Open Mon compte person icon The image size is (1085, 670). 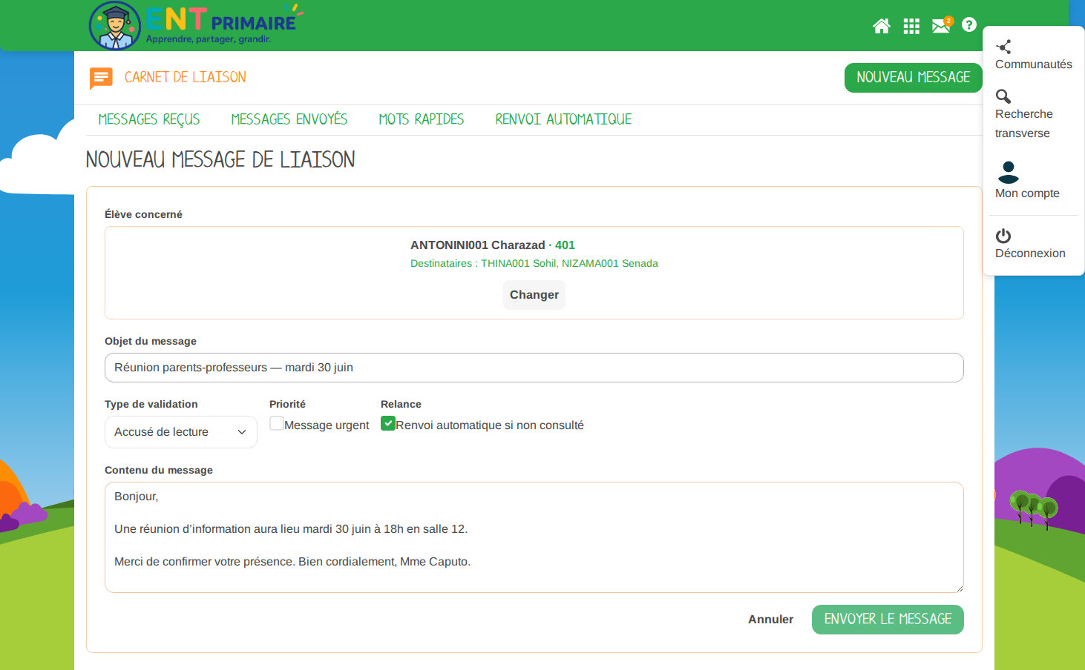[1008, 172]
